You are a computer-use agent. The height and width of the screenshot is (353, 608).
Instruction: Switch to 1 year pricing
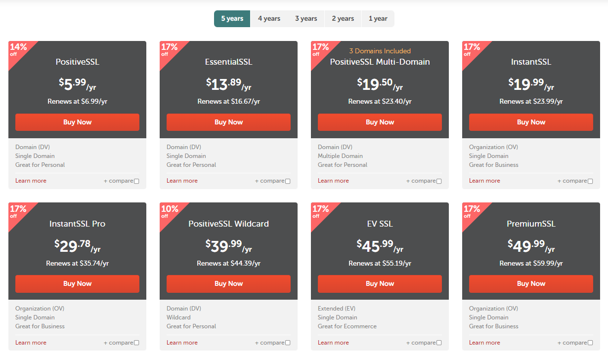378,18
